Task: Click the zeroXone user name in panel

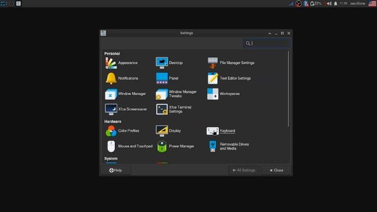Action: [x=358, y=4]
